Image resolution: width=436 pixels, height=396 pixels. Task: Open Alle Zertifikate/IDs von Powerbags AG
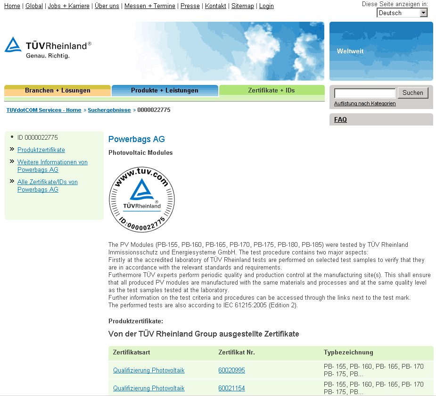coord(48,185)
